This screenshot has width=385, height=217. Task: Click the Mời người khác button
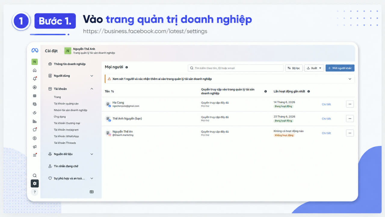point(340,68)
